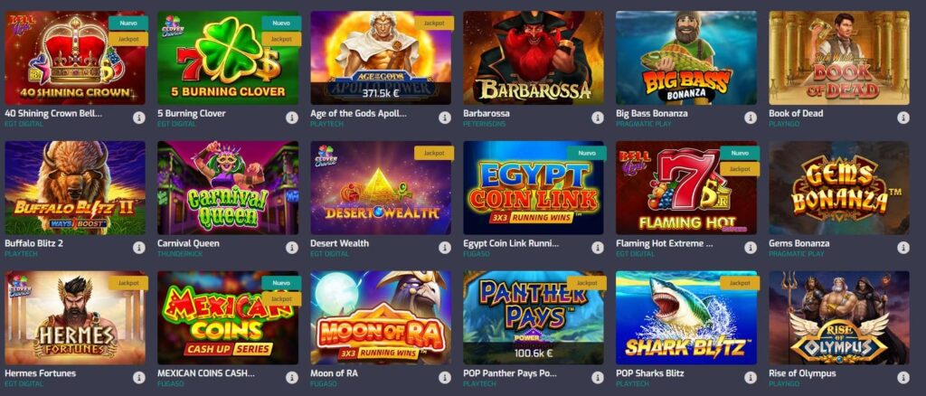Launch the Egypt Coin Link thumbnail

coord(534,188)
